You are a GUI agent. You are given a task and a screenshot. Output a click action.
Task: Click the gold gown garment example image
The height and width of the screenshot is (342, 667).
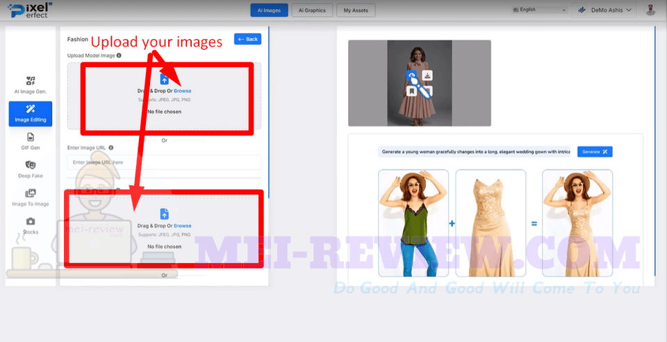pos(491,223)
